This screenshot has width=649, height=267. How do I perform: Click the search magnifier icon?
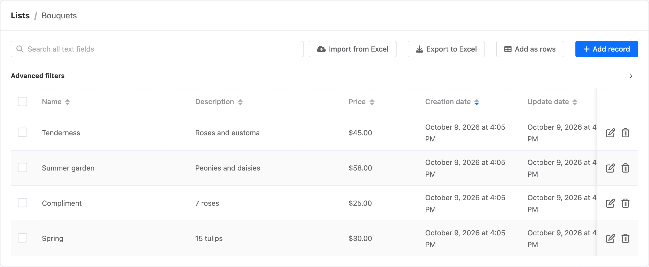coord(20,49)
